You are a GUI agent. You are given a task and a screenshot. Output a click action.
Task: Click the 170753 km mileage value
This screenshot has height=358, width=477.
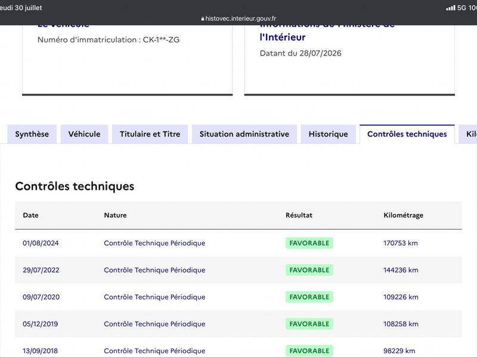tap(401, 243)
